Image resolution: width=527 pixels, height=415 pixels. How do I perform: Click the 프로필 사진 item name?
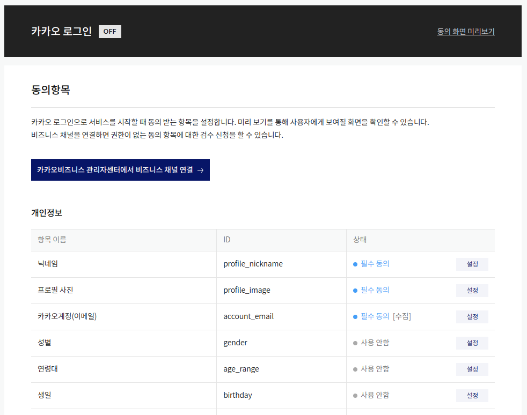[55, 290]
